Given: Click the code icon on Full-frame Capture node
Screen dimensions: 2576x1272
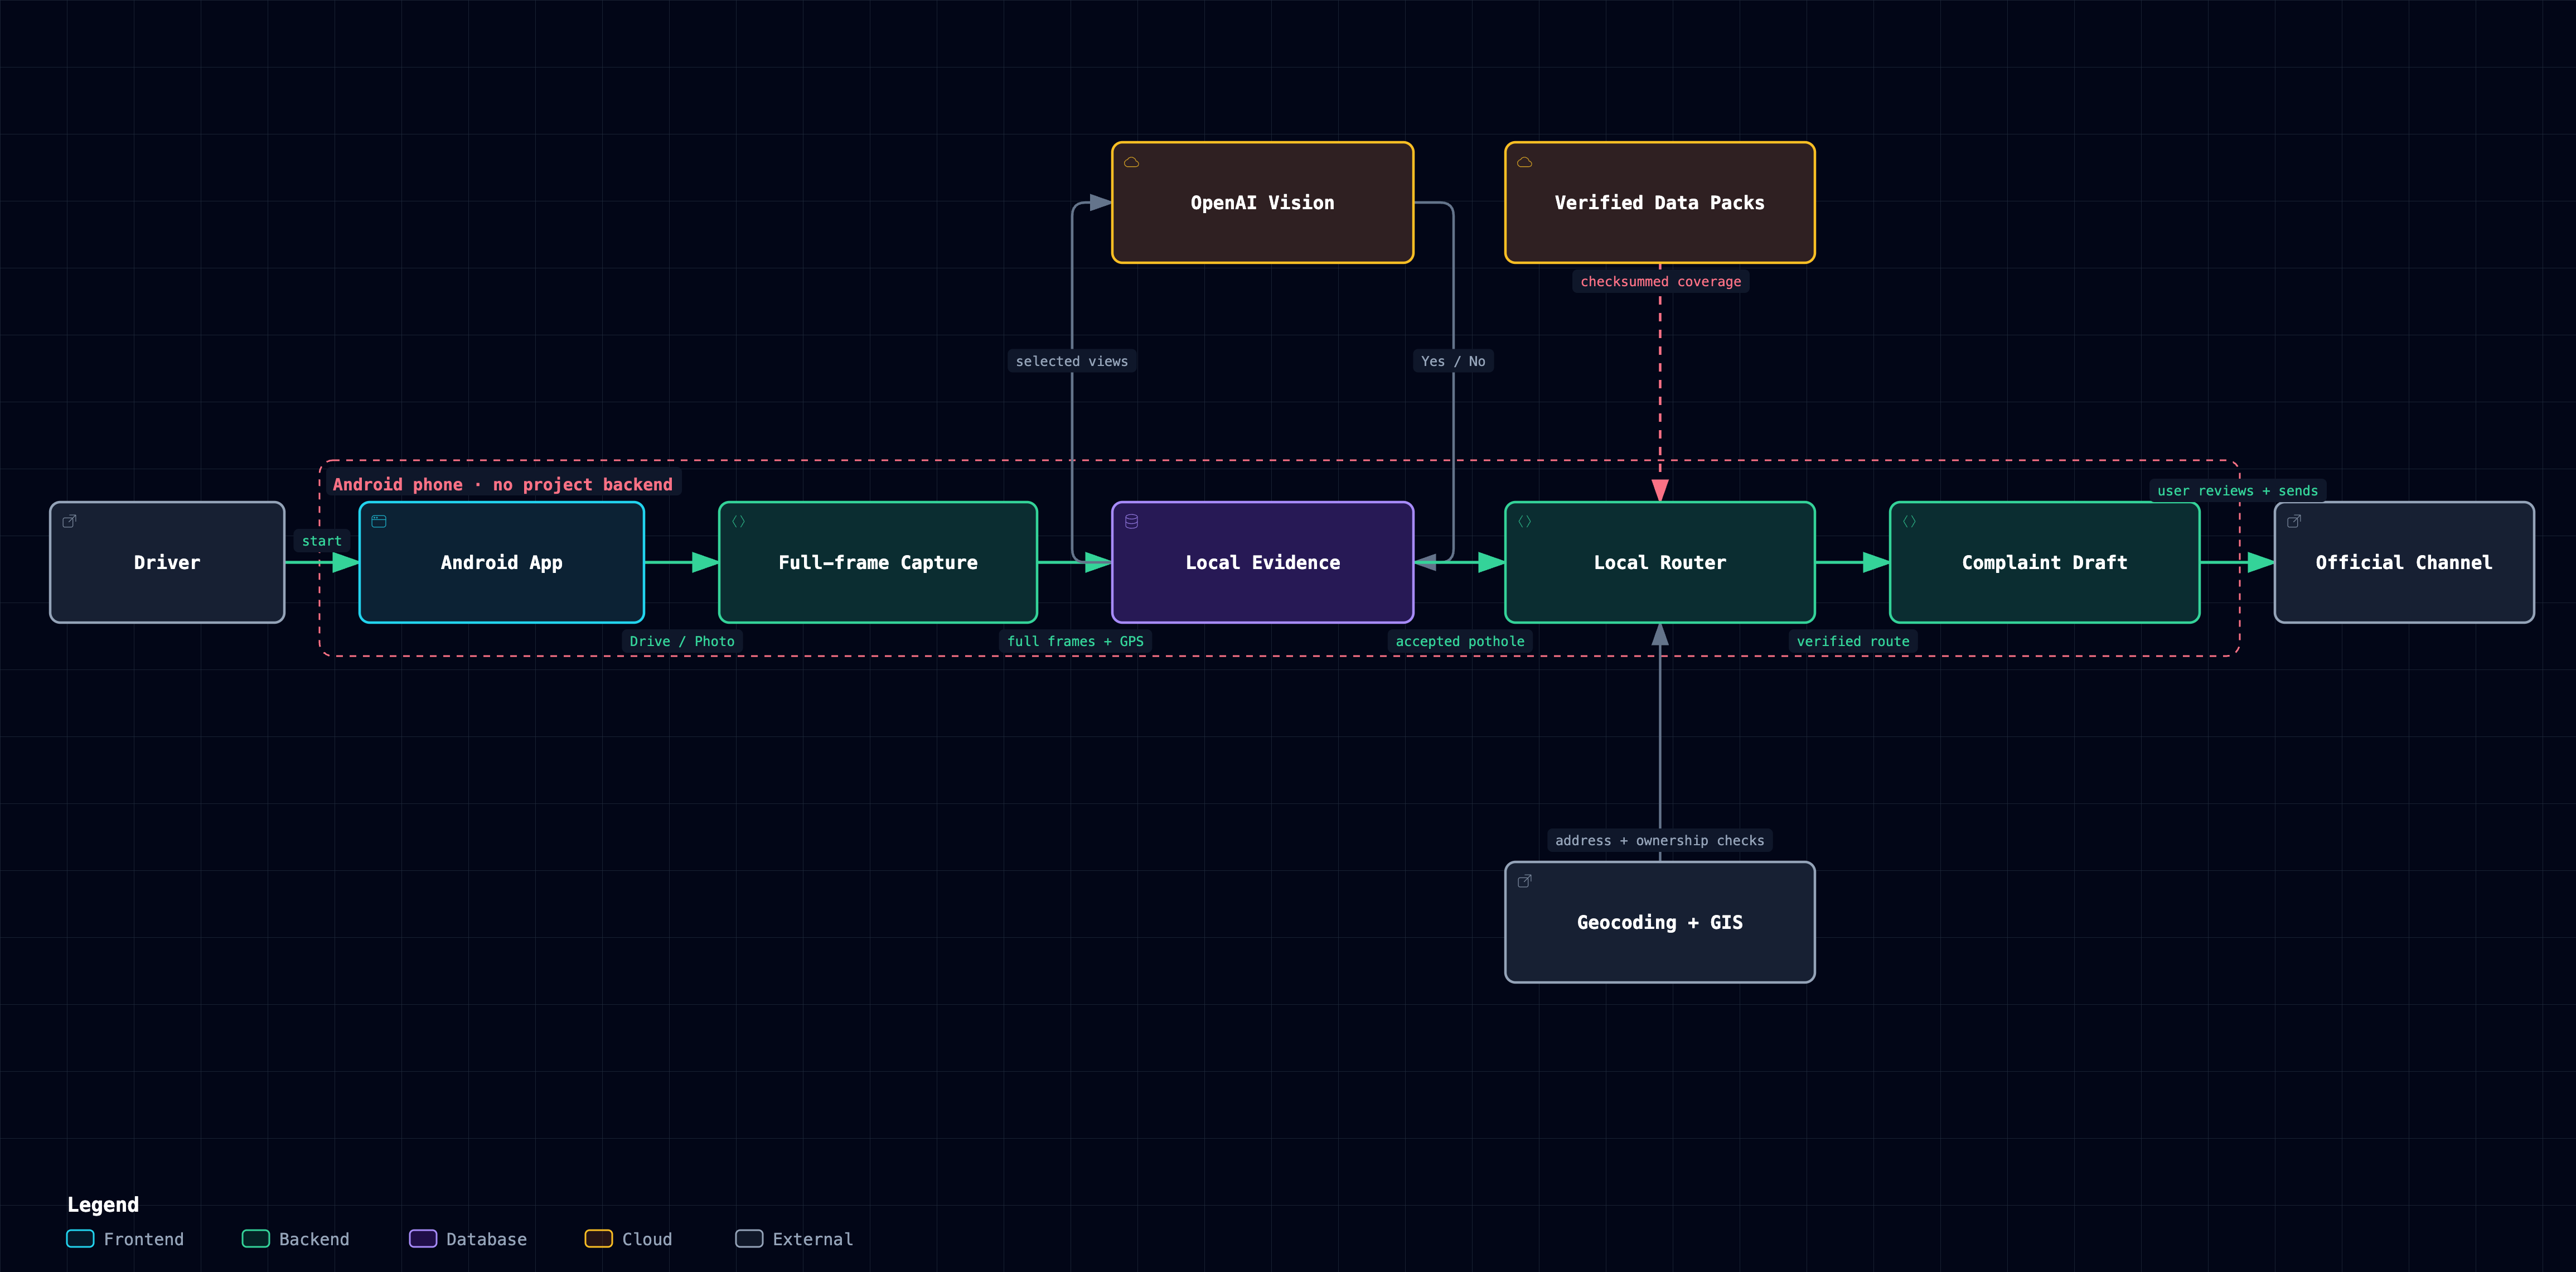Looking at the screenshot, I should pyautogui.click(x=739, y=522).
